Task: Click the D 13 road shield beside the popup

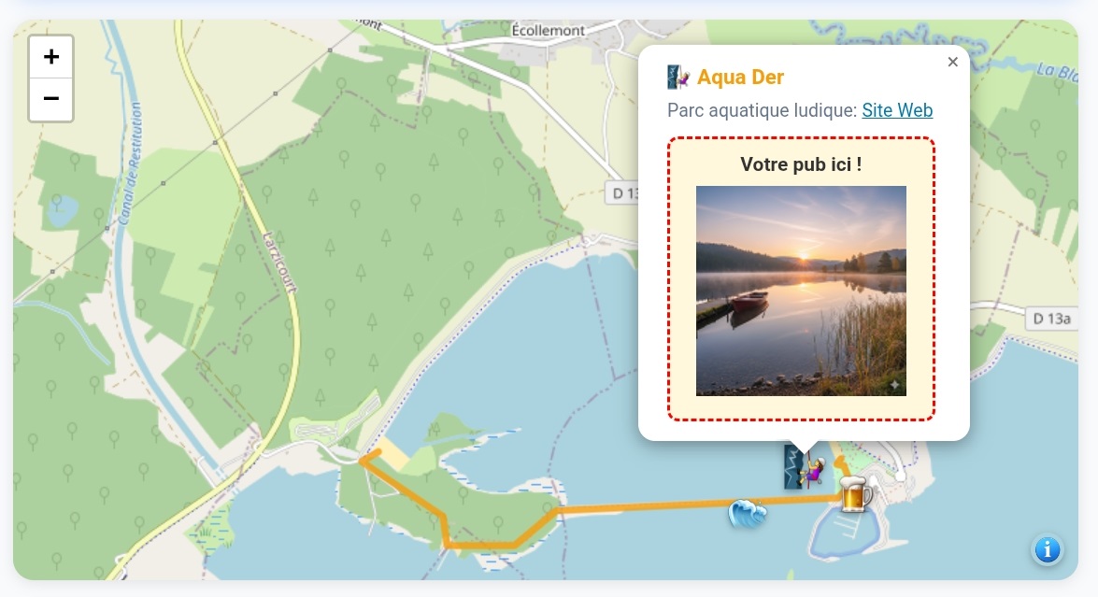Action: tap(622, 192)
